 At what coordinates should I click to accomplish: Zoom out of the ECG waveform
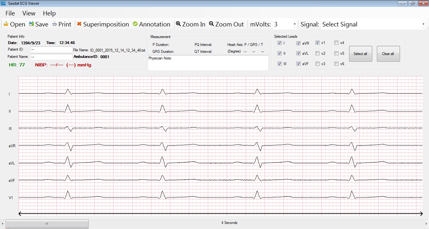pos(226,24)
